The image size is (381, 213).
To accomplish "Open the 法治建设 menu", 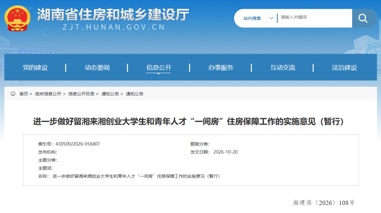I will [x=344, y=67].
